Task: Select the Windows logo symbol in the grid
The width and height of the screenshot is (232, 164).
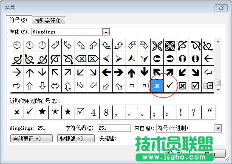Action: coord(208,86)
